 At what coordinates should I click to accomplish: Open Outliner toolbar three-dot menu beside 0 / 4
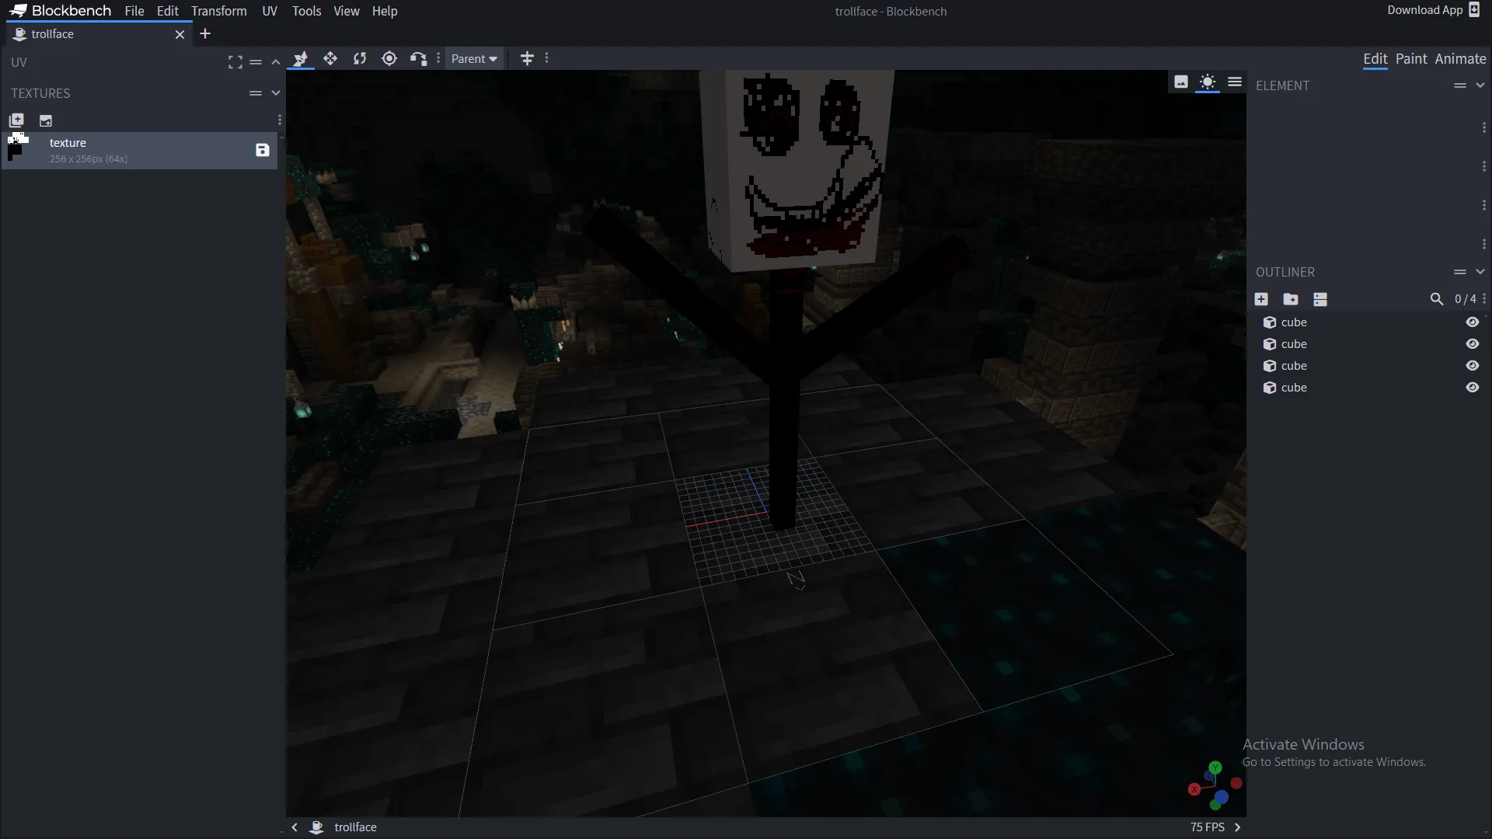click(1484, 299)
